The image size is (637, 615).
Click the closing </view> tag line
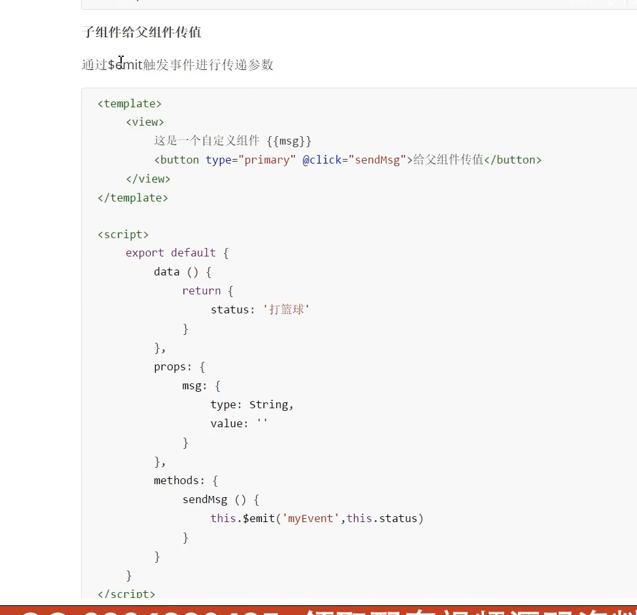[148, 179]
